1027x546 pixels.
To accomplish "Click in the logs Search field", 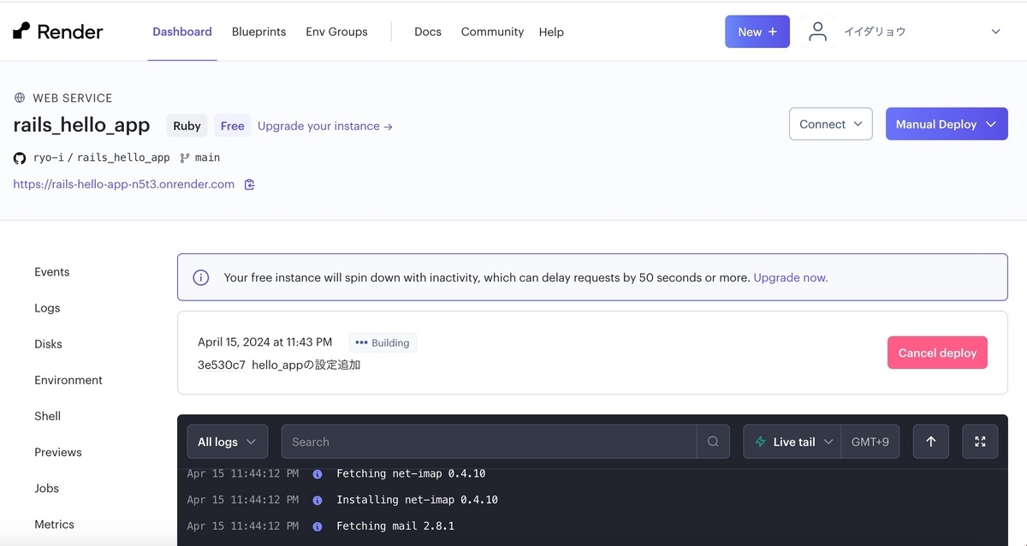I will pos(489,442).
